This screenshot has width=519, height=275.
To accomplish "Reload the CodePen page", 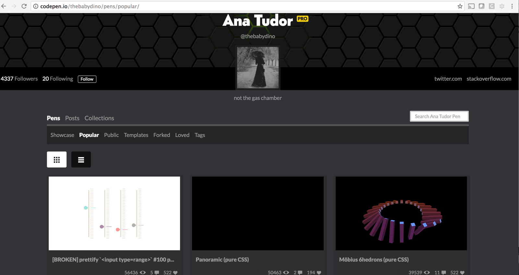I will pyautogui.click(x=24, y=6).
